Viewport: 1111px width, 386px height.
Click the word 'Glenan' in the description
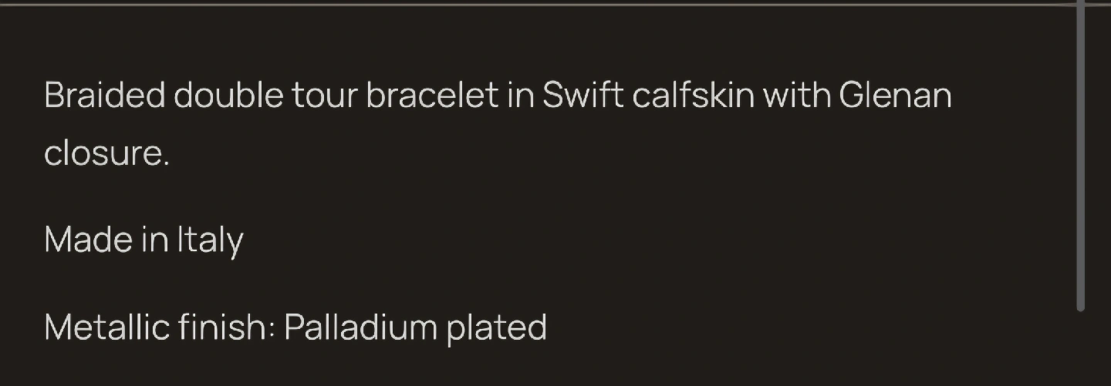click(x=895, y=96)
